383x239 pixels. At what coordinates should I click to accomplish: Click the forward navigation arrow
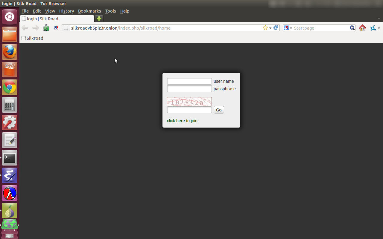tap(35, 28)
